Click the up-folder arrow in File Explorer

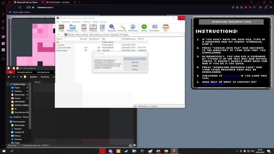click(21, 77)
